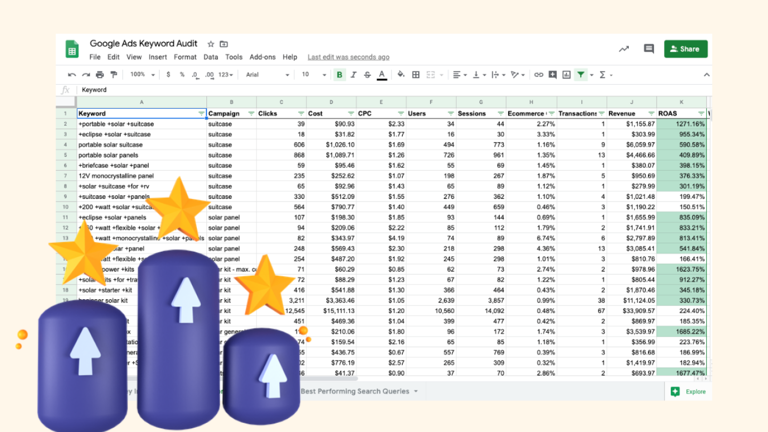Open filter on the Users column header

tap(451, 114)
